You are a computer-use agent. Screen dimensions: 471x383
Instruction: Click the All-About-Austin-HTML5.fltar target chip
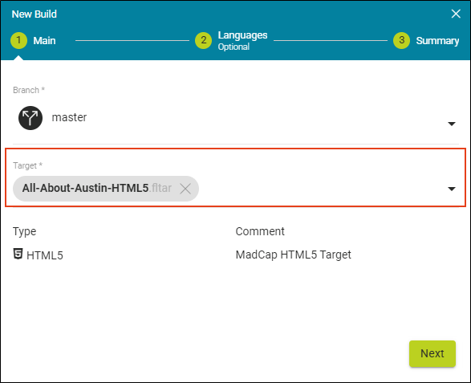click(x=97, y=189)
